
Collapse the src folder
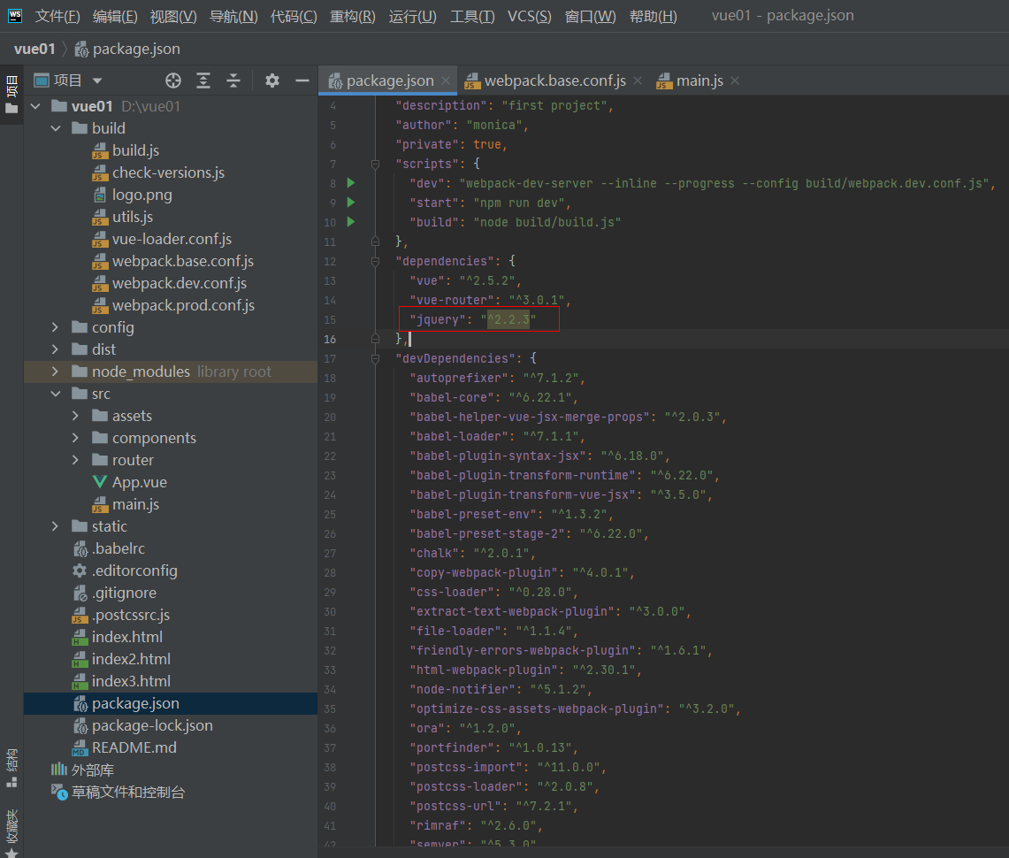click(56, 394)
